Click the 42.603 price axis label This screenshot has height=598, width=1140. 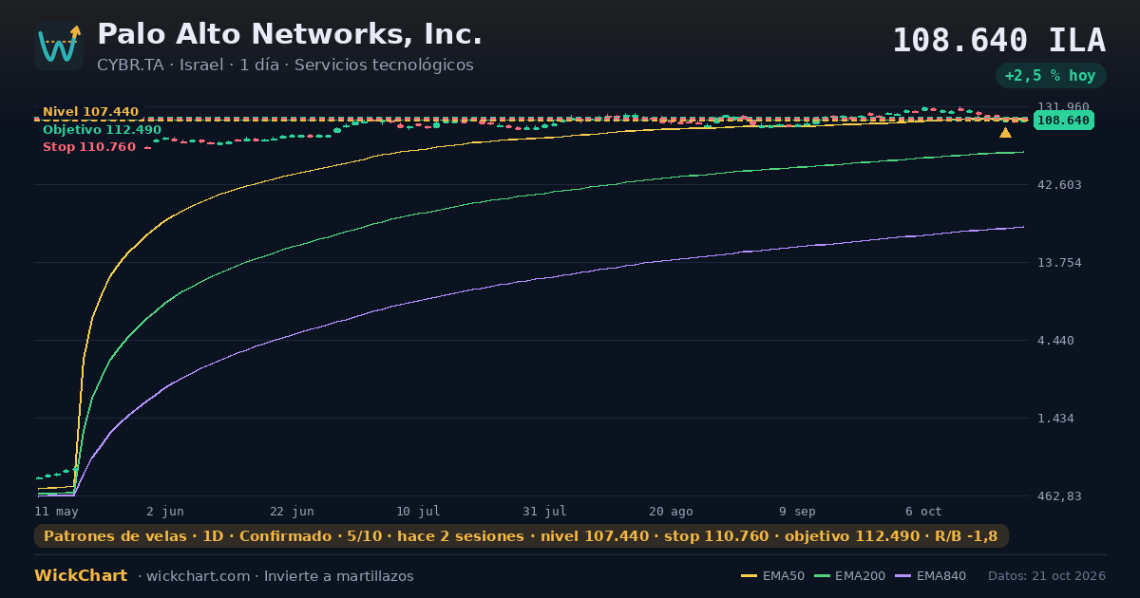[1059, 184]
